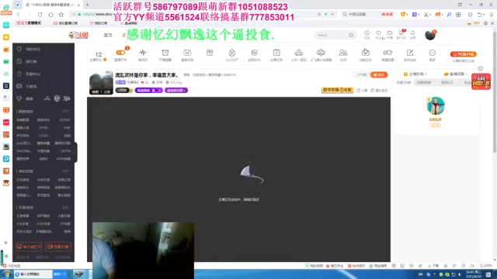
Task: Go to browser home page icon
Action: pos(50,15)
